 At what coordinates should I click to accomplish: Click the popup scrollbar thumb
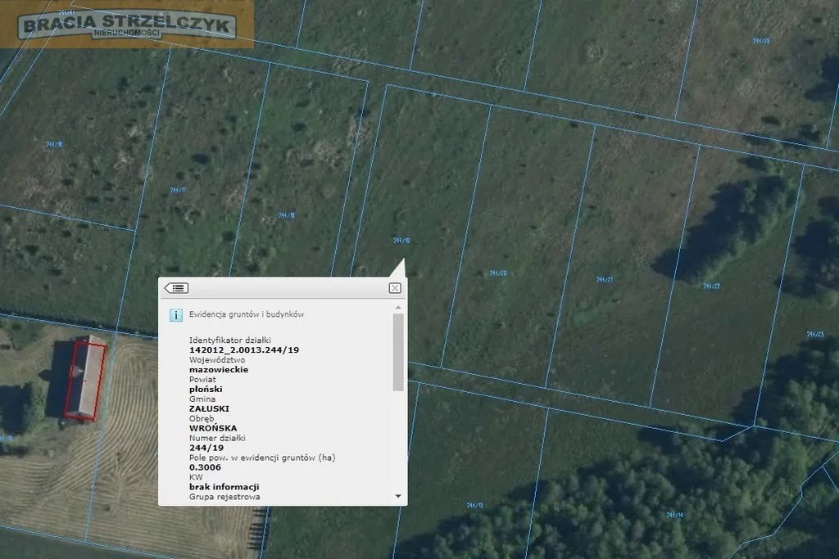point(398,352)
